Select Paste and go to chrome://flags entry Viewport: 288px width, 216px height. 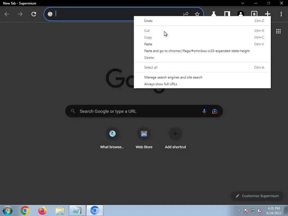[x=202, y=51]
